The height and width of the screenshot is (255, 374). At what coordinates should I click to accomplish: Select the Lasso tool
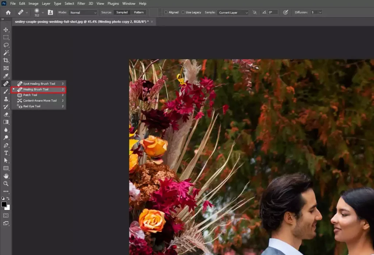[x=5, y=45]
